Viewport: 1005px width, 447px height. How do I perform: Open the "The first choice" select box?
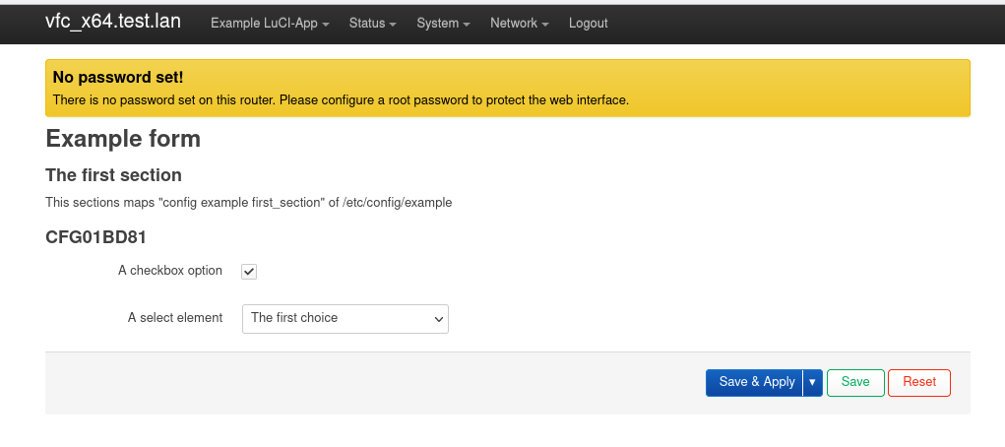coord(345,318)
